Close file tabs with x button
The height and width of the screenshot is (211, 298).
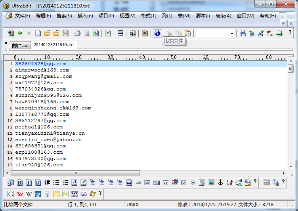click(6, 43)
